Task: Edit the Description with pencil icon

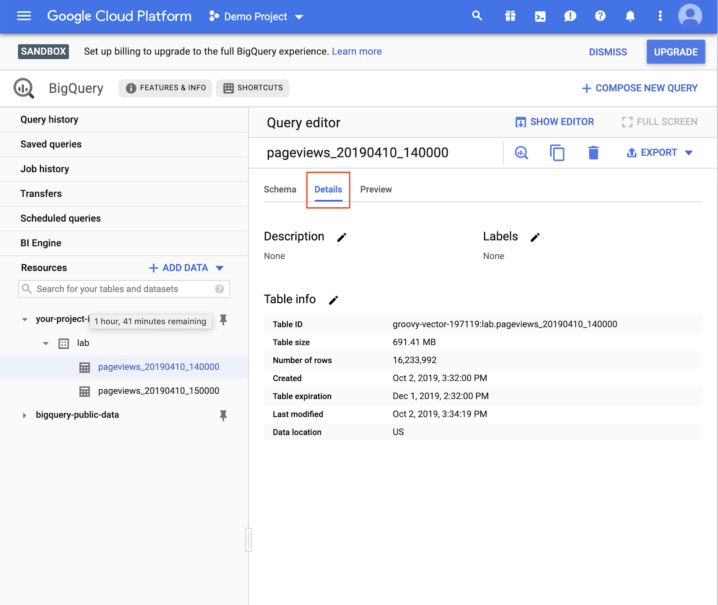Action: click(341, 237)
